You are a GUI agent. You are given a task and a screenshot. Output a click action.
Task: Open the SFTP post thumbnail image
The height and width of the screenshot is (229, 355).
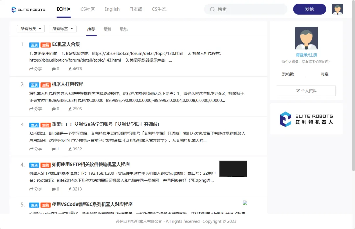233,169
